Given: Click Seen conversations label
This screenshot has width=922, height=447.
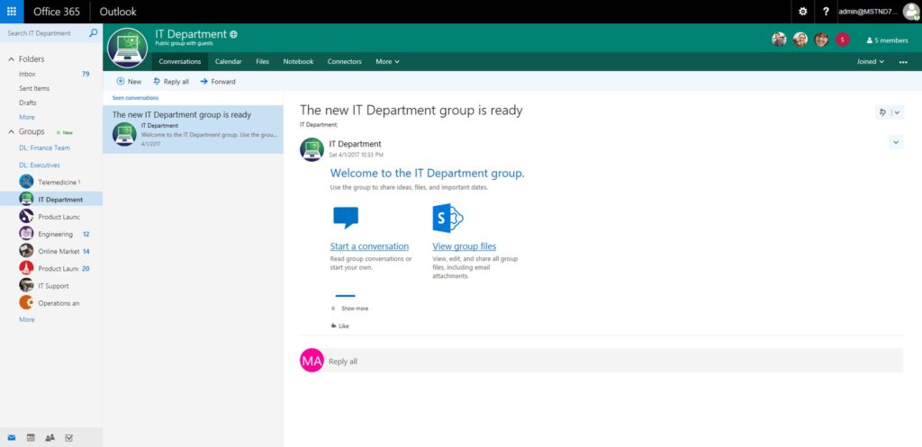Looking at the screenshot, I should pyautogui.click(x=135, y=98).
